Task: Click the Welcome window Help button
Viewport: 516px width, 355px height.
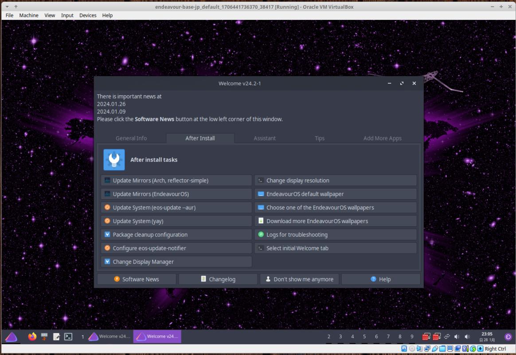Action: click(x=381, y=279)
